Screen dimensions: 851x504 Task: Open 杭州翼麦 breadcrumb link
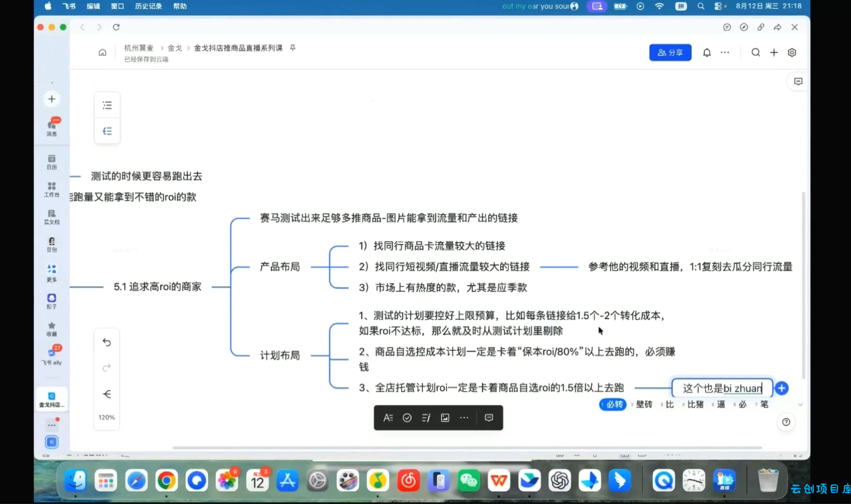(139, 47)
